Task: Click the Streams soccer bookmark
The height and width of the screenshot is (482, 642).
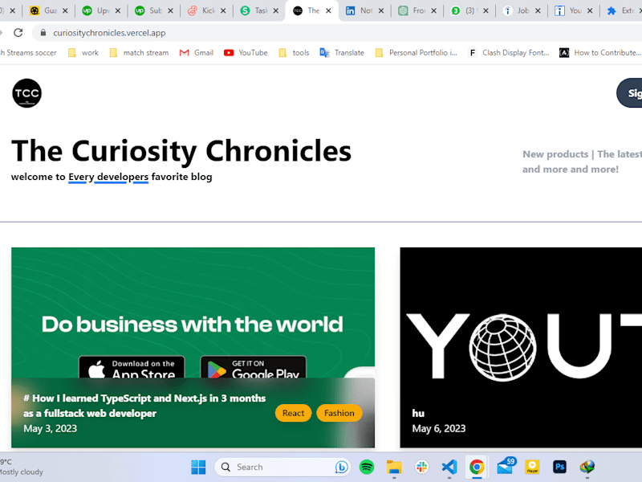Action: click(28, 53)
